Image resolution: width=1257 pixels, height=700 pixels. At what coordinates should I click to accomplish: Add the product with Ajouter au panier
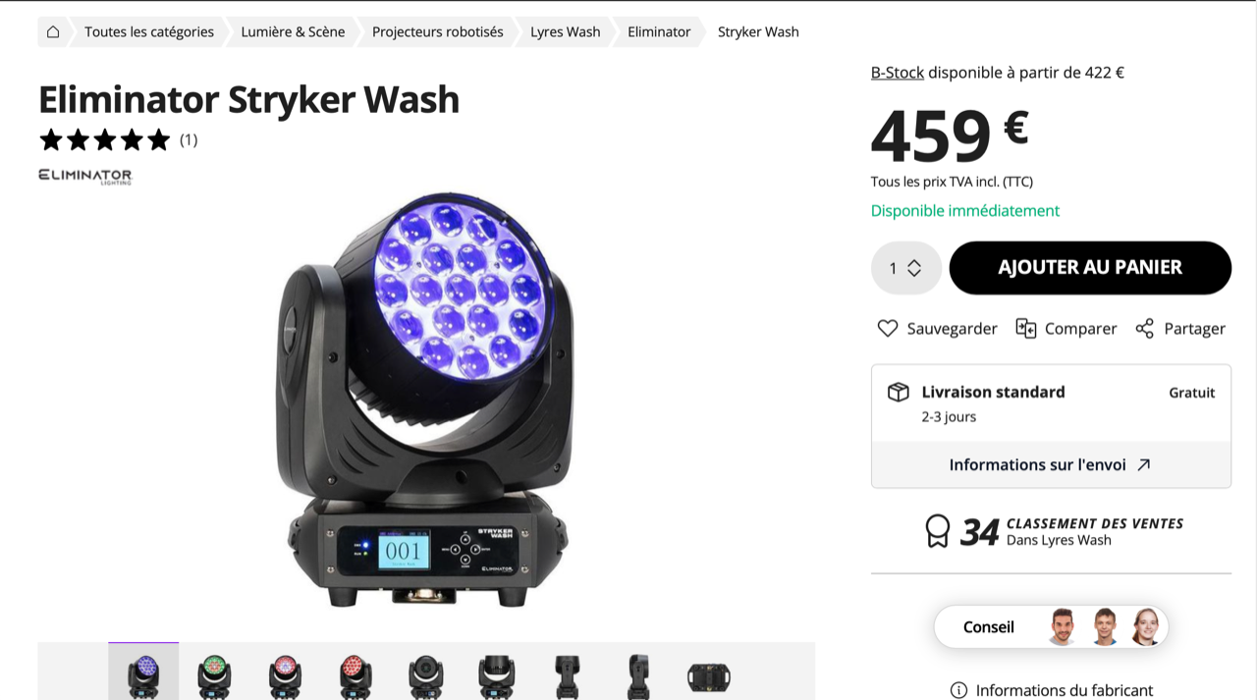pyautogui.click(x=1090, y=267)
